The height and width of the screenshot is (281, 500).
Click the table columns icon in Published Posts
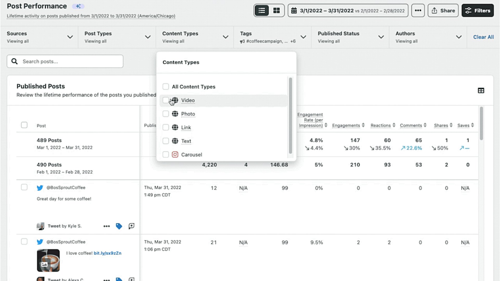(481, 91)
